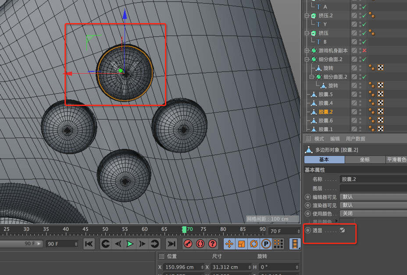Screen dimensions: 407x275
Task: Switch to the 坐标 tab
Action: point(365,160)
